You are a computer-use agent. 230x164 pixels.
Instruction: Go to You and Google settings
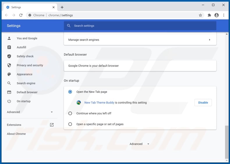(x=27, y=38)
